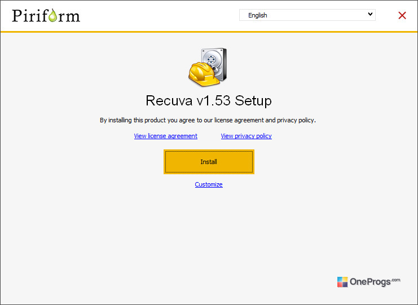
Task: Open the View privacy policy link
Action: point(247,136)
